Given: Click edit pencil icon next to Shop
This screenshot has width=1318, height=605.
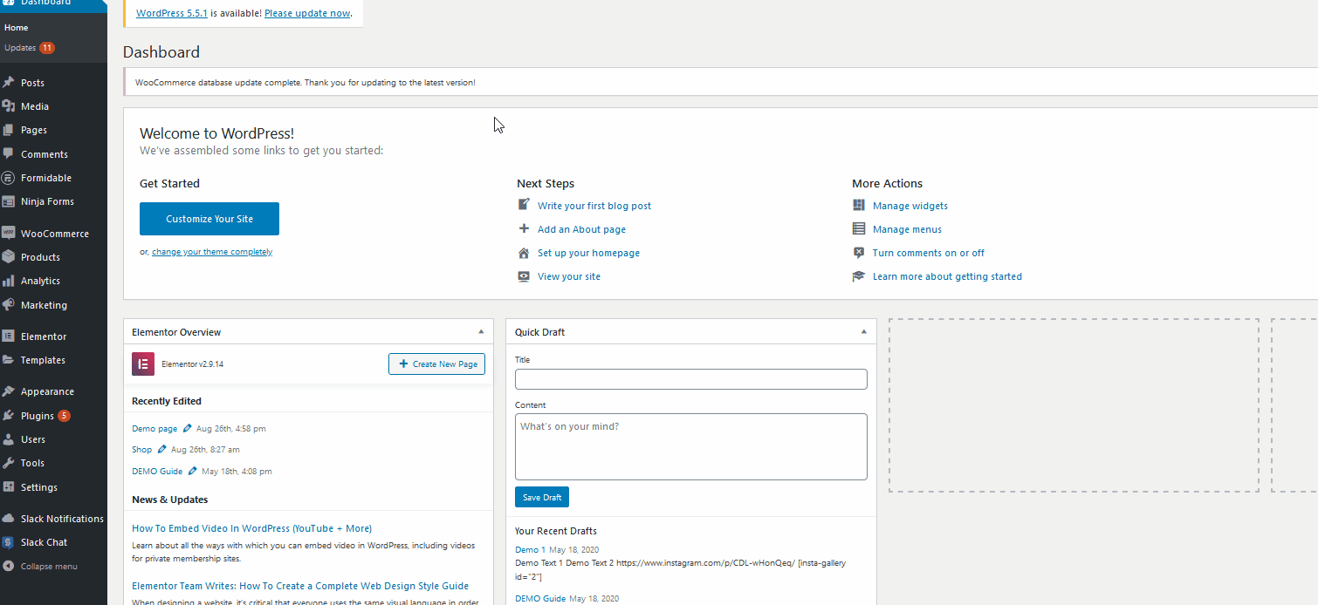Looking at the screenshot, I should tap(161, 450).
